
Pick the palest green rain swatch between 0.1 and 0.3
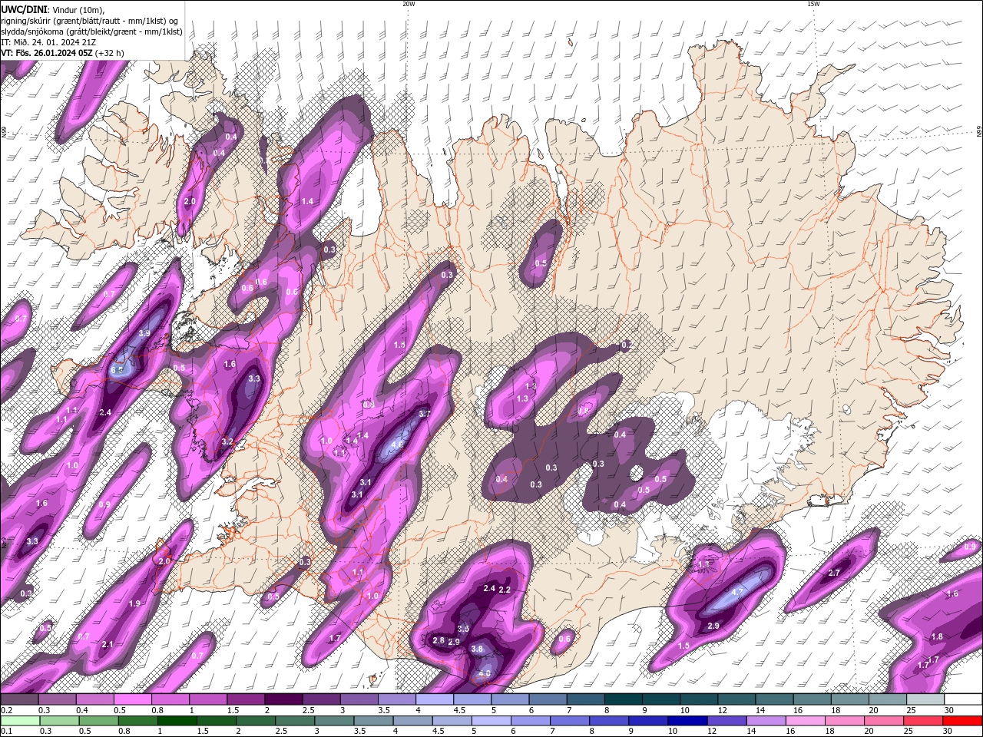click(20, 720)
